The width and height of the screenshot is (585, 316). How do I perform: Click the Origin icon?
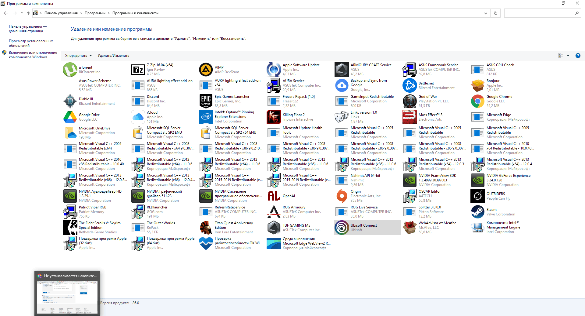(342, 196)
